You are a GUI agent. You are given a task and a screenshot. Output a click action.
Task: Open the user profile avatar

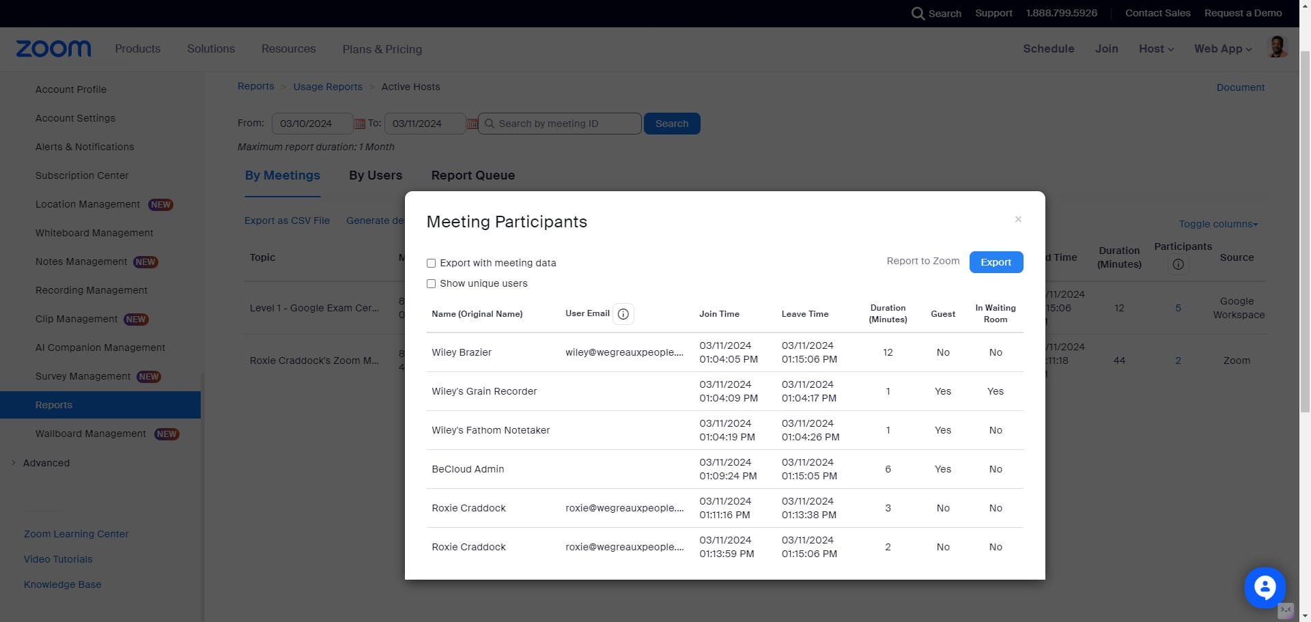(x=1277, y=48)
